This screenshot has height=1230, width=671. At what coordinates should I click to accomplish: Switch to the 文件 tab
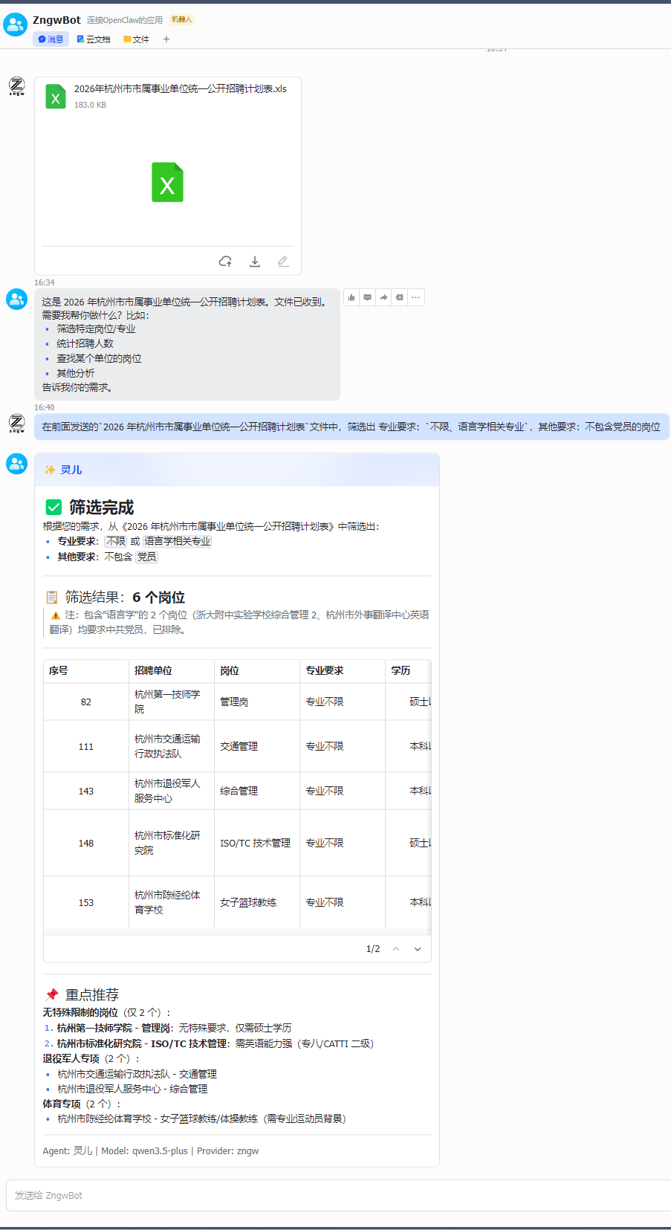[x=136, y=39]
